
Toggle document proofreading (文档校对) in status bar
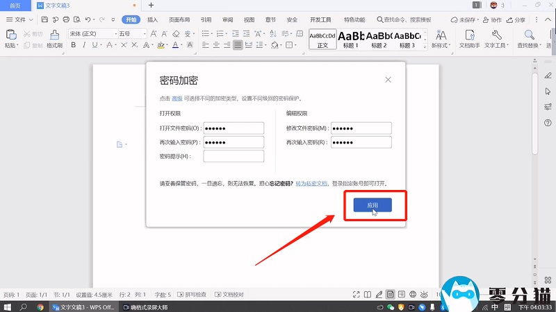tap(229, 295)
